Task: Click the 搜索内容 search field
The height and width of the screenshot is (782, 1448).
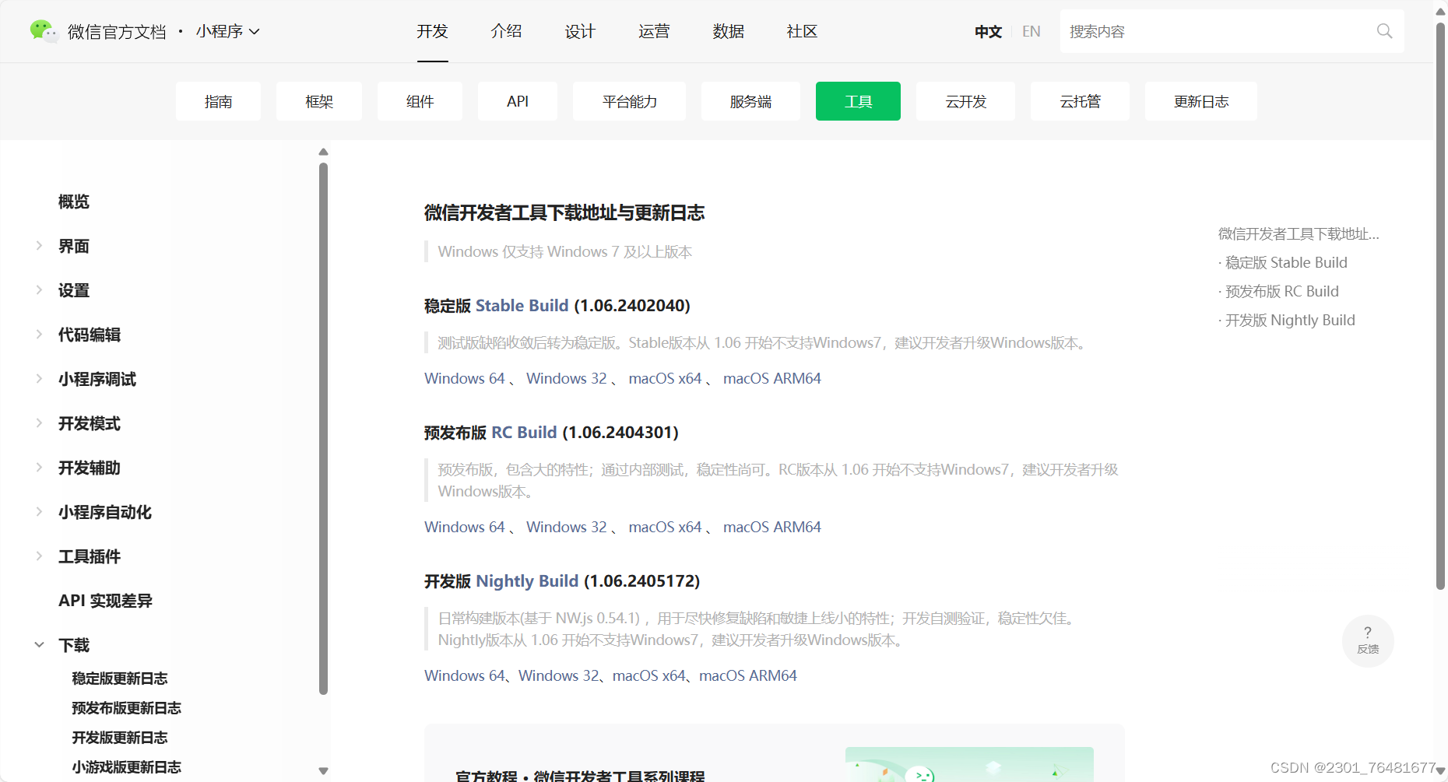Action: click(x=1232, y=31)
